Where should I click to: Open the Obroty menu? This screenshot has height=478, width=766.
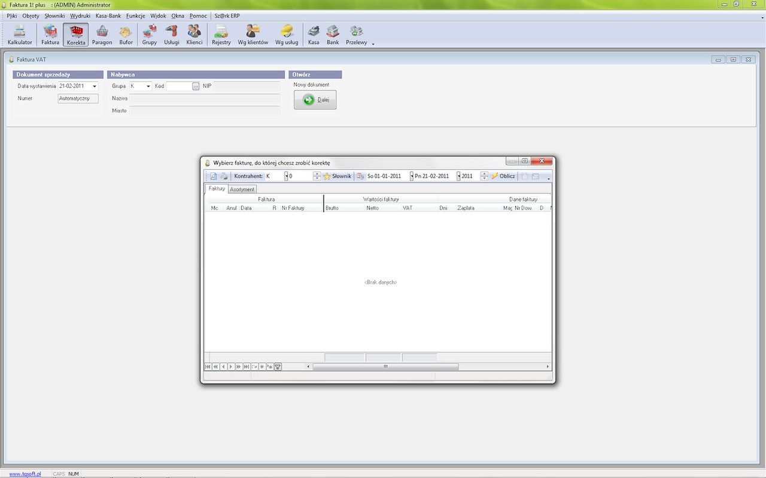pos(31,16)
